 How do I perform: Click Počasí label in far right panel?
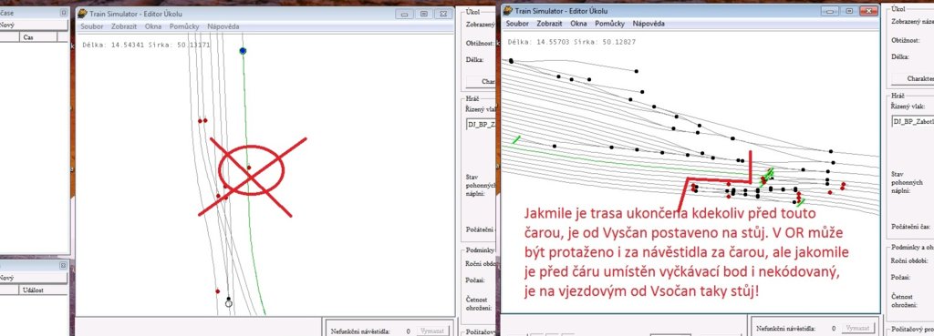click(x=900, y=277)
